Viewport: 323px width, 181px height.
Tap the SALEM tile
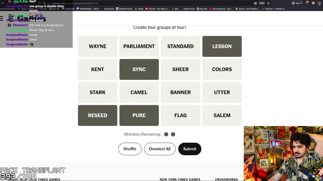click(222, 115)
